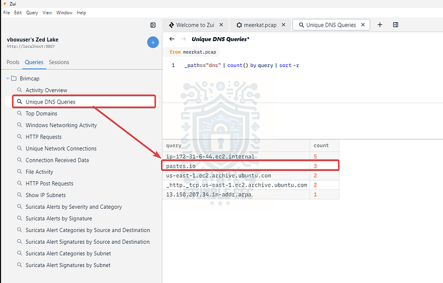
Task: Open Suricata Alert Signatures by Source and Destination
Action: coord(87,242)
